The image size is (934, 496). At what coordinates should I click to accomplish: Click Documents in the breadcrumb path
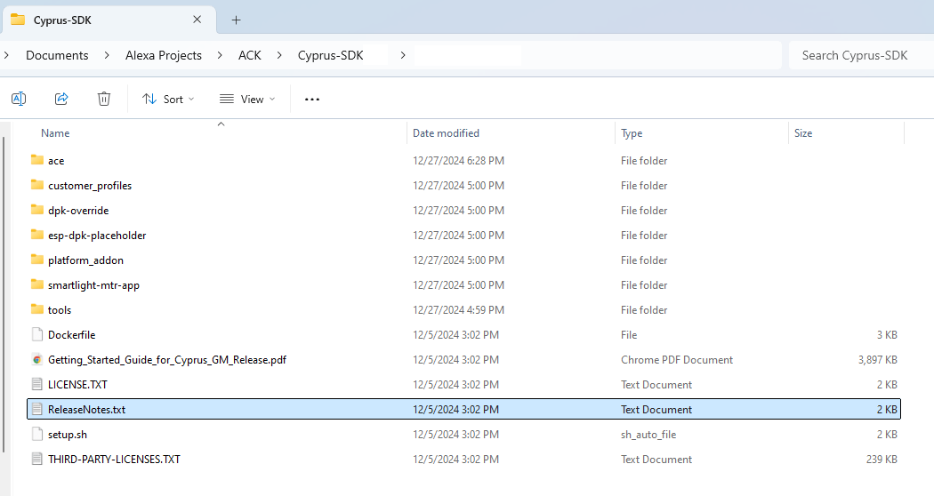click(x=57, y=55)
